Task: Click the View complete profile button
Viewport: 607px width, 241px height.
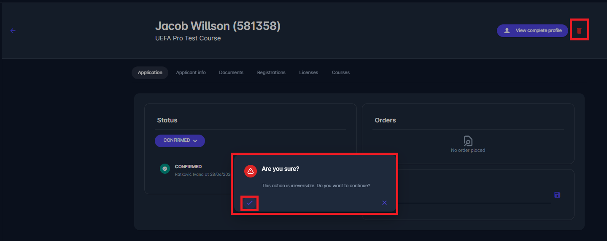Action: 532,31
